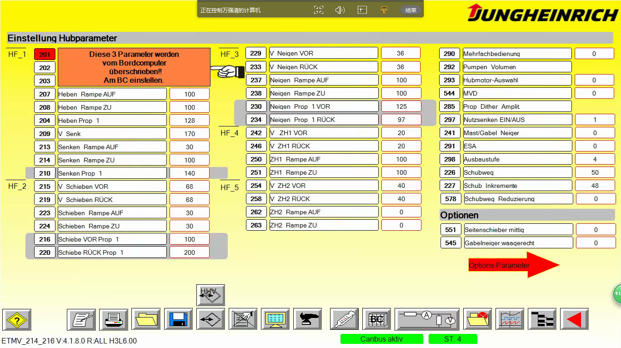The height and width of the screenshot is (348, 621).
Task: Open the waveform oscilloscope graph icon
Action: (510, 319)
